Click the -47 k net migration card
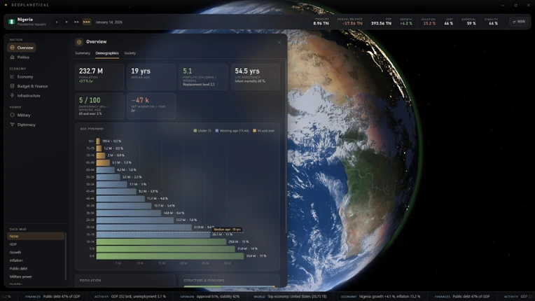This screenshot has width=535, height=301. click(151, 106)
